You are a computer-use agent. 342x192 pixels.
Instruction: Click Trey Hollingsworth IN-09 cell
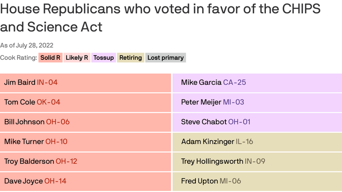pos(257,161)
